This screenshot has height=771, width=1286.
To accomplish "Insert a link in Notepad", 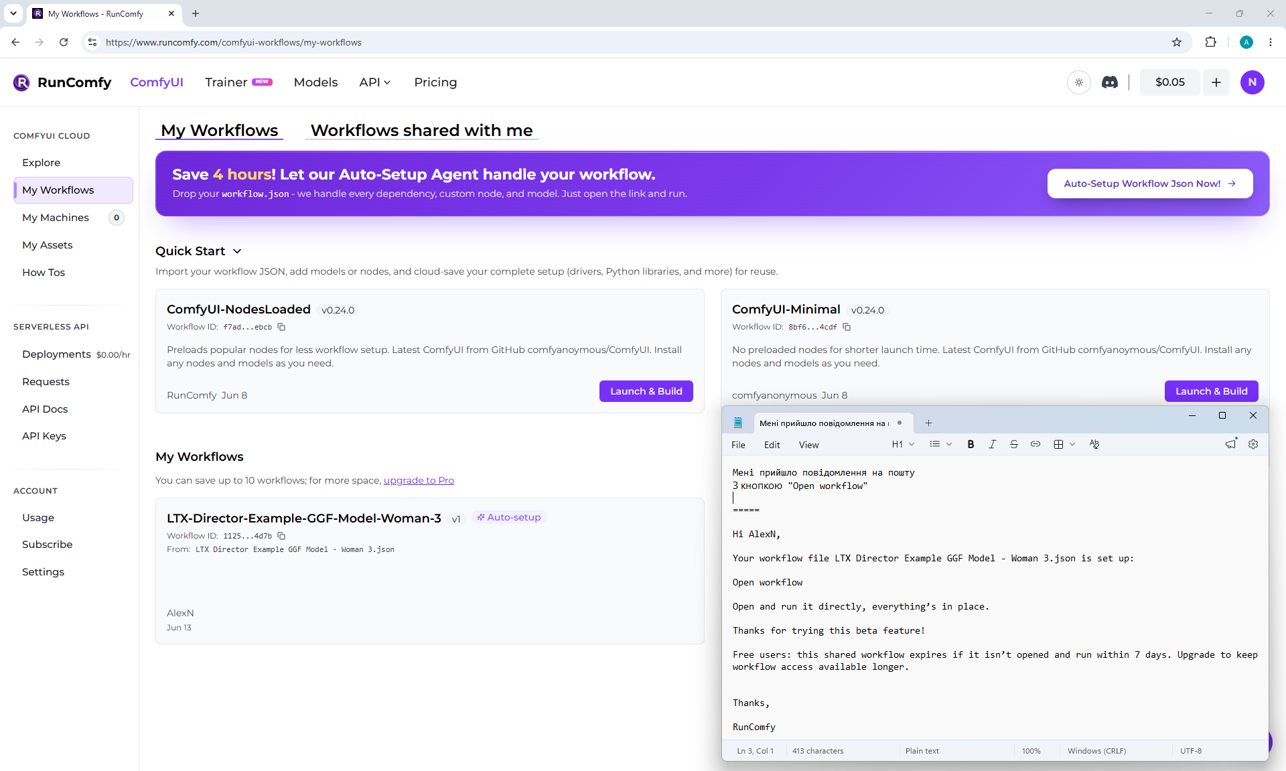I will click(1035, 444).
